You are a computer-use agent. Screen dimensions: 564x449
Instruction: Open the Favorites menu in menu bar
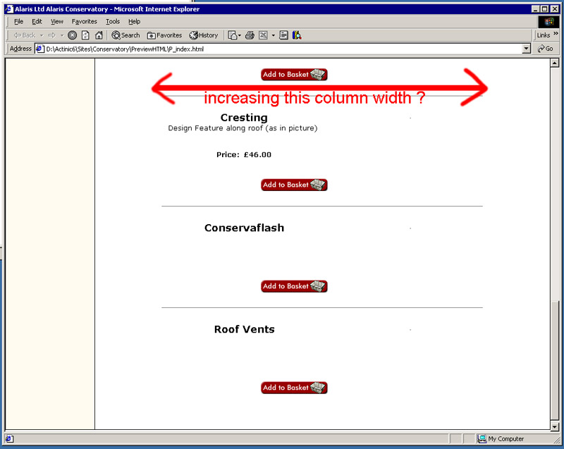pyautogui.click(x=83, y=22)
